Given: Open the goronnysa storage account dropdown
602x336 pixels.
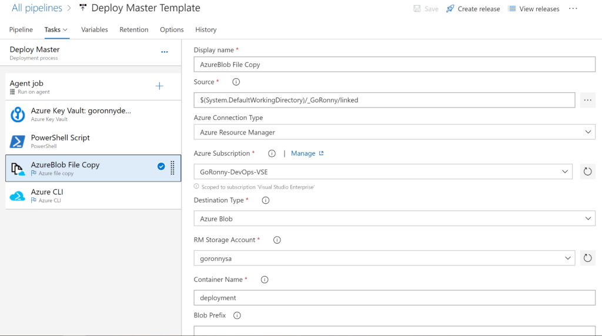Looking at the screenshot, I should click(384, 258).
